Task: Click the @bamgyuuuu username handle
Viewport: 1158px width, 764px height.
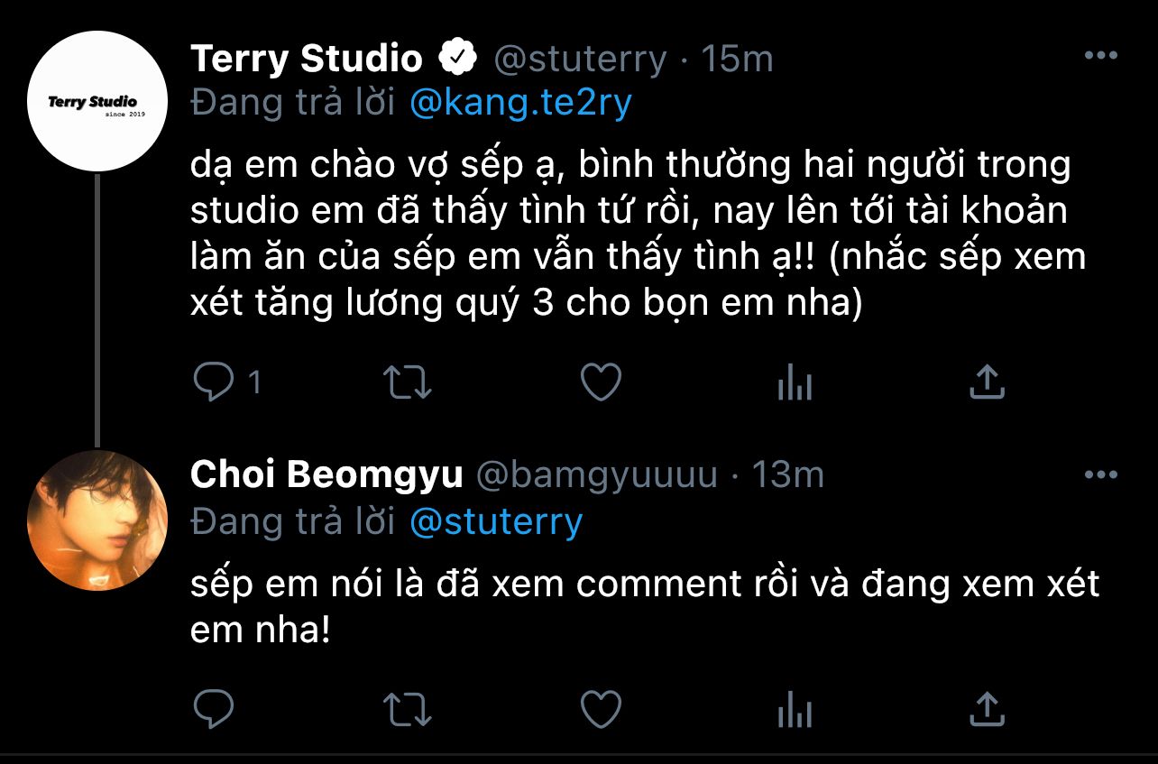Action: tap(596, 475)
